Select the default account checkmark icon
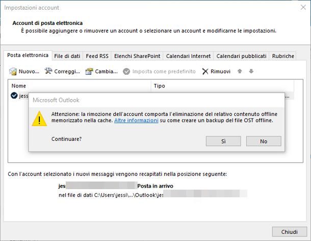 (14, 96)
